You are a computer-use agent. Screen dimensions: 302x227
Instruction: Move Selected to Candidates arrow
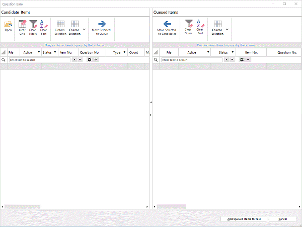tap(167, 26)
